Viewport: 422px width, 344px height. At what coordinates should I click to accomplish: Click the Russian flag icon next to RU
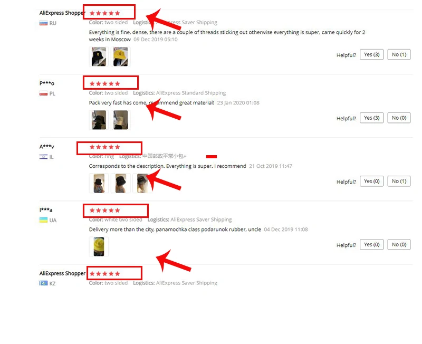coord(43,23)
